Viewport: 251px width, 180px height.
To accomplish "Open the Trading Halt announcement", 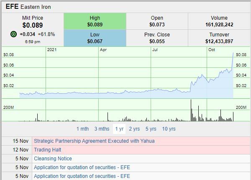I will (x=47, y=150).
